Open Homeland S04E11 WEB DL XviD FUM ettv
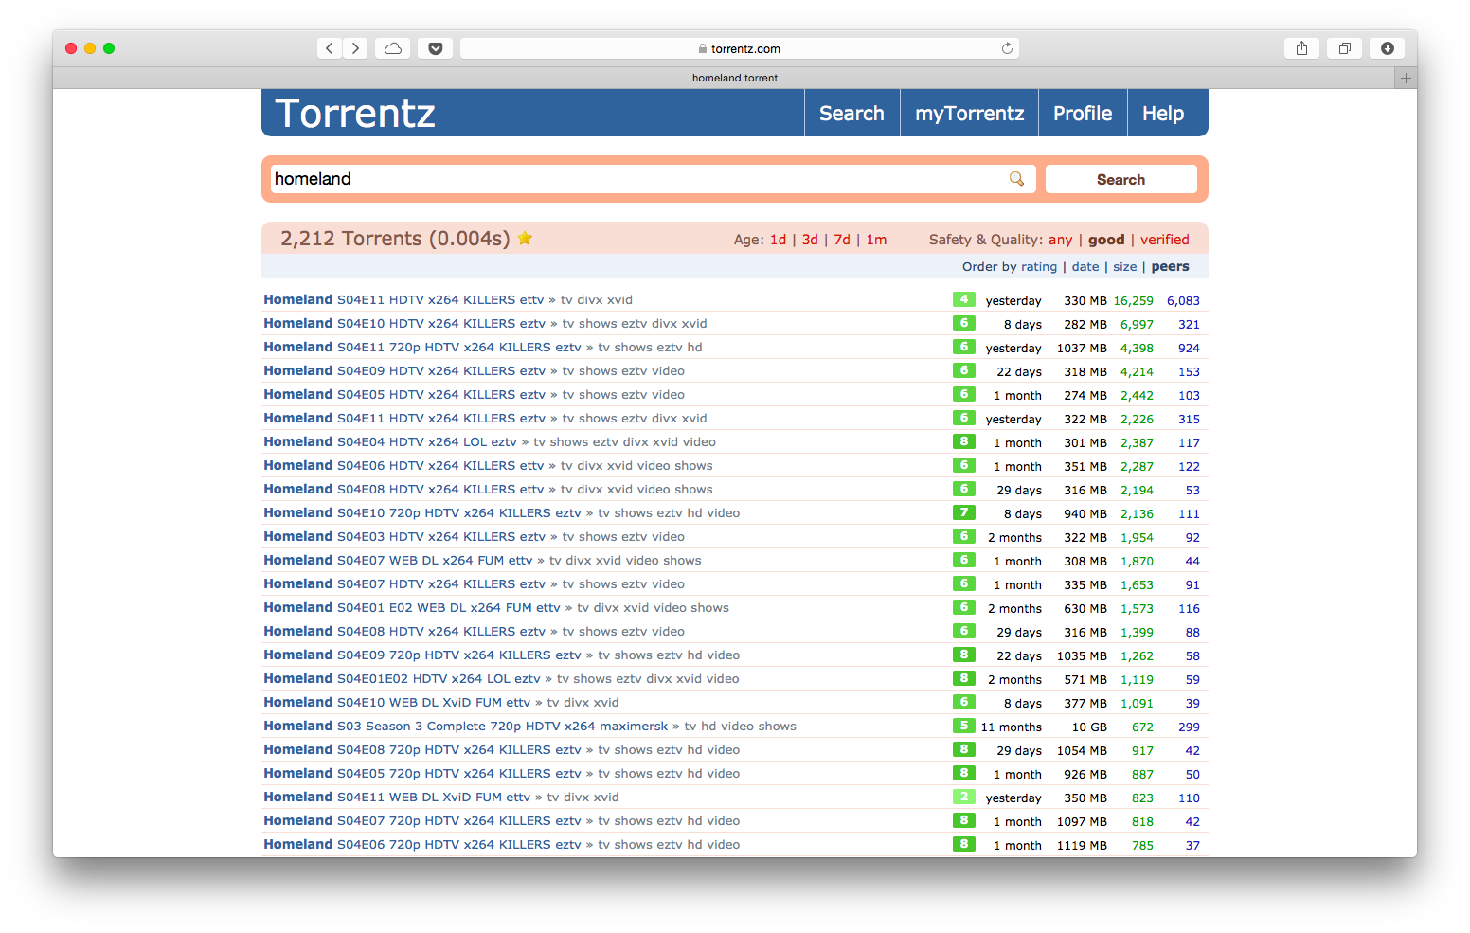The image size is (1470, 933). 397,797
